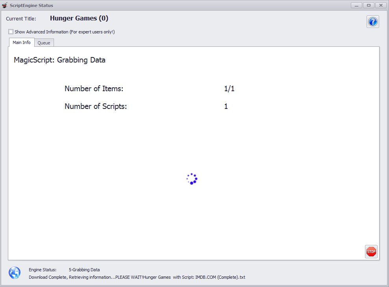Viewport: 389px width, 287px height.
Task: Click the 'Hunger Games (0)' current title text
Action: (x=79, y=18)
